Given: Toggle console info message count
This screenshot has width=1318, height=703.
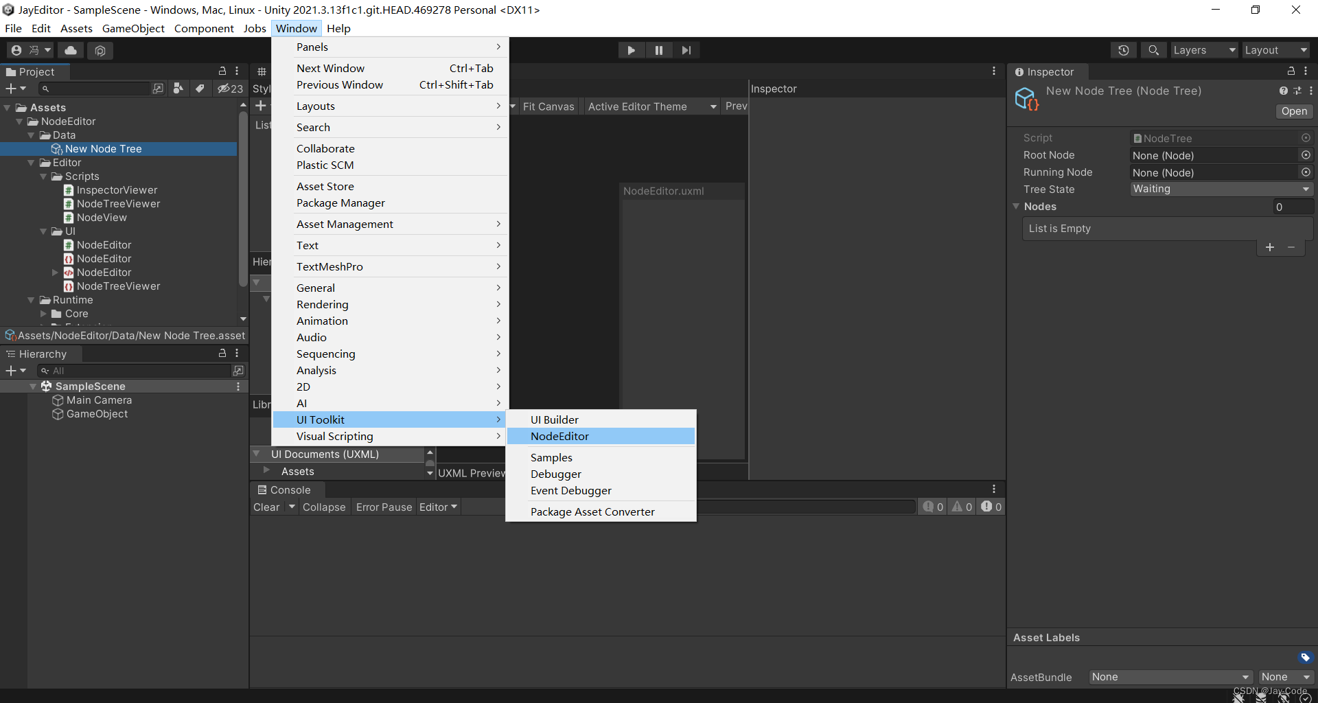Looking at the screenshot, I should [x=933, y=507].
